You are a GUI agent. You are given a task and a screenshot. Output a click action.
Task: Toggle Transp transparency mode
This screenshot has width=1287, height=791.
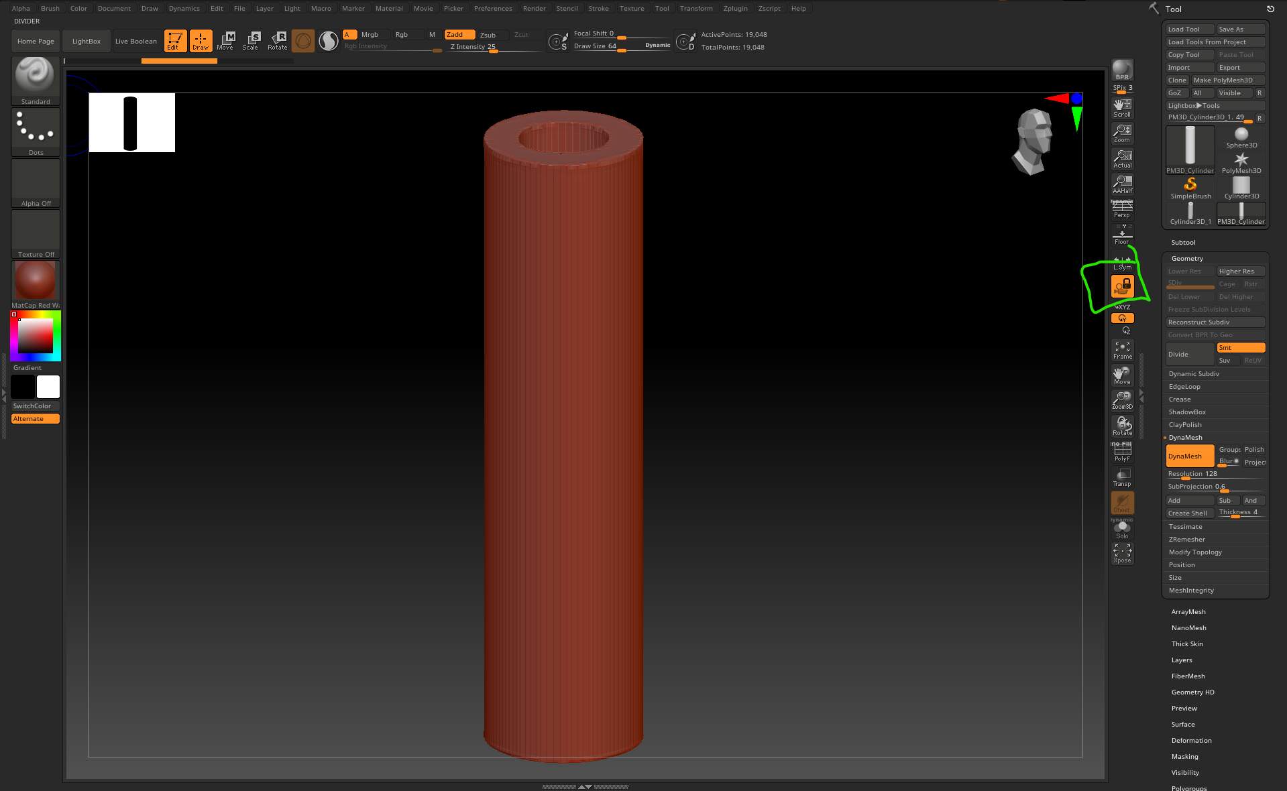1122,477
